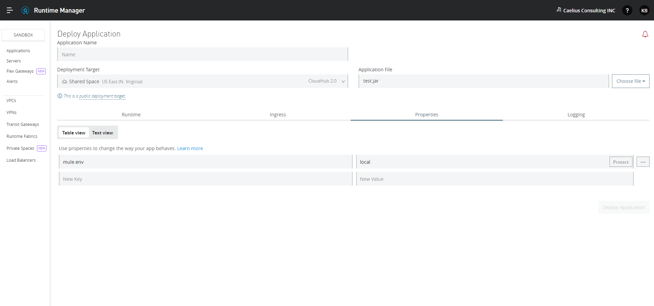The image size is (654, 306).
Task: Open Private Spaces in sidebar
Action: [x=20, y=148]
